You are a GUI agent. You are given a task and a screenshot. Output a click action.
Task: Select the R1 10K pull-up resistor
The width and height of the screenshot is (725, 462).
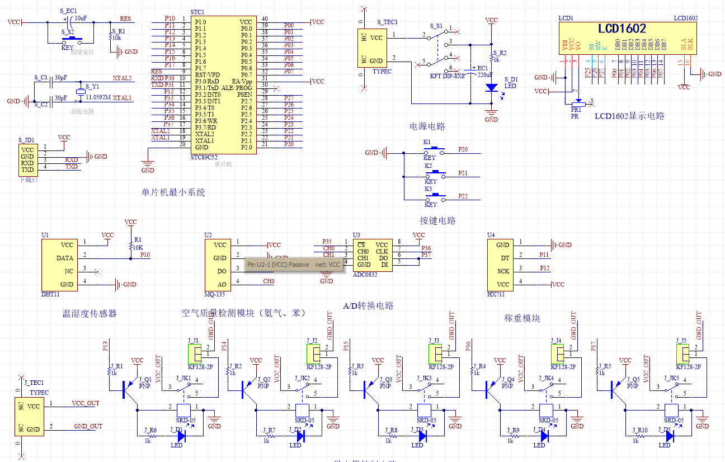click(x=130, y=246)
